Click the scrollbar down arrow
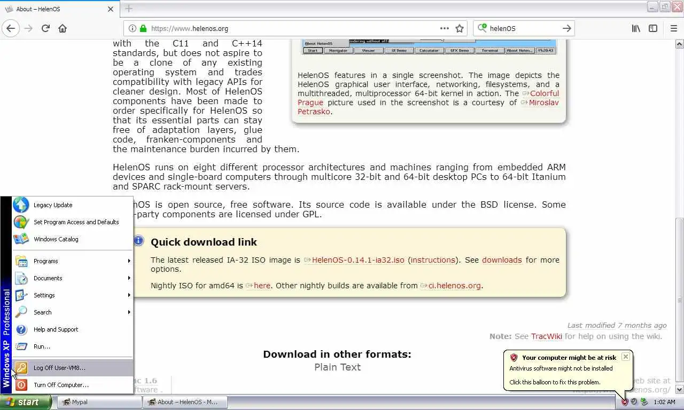This screenshot has width=684, height=410. pos(680,390)
